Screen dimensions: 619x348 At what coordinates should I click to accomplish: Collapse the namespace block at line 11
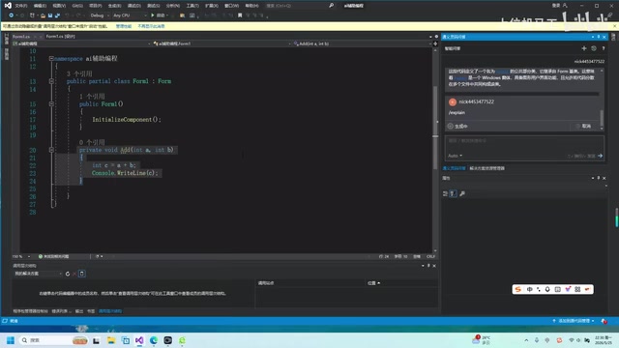click(51, 58)
